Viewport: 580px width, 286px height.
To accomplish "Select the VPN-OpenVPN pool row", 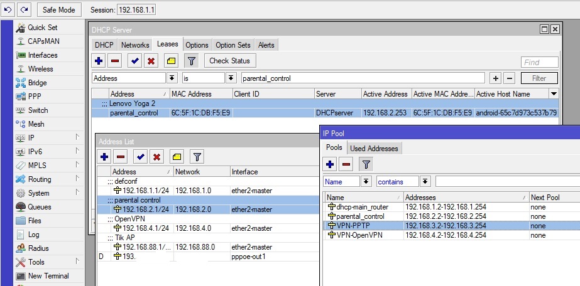I will (x=451, y=235).
